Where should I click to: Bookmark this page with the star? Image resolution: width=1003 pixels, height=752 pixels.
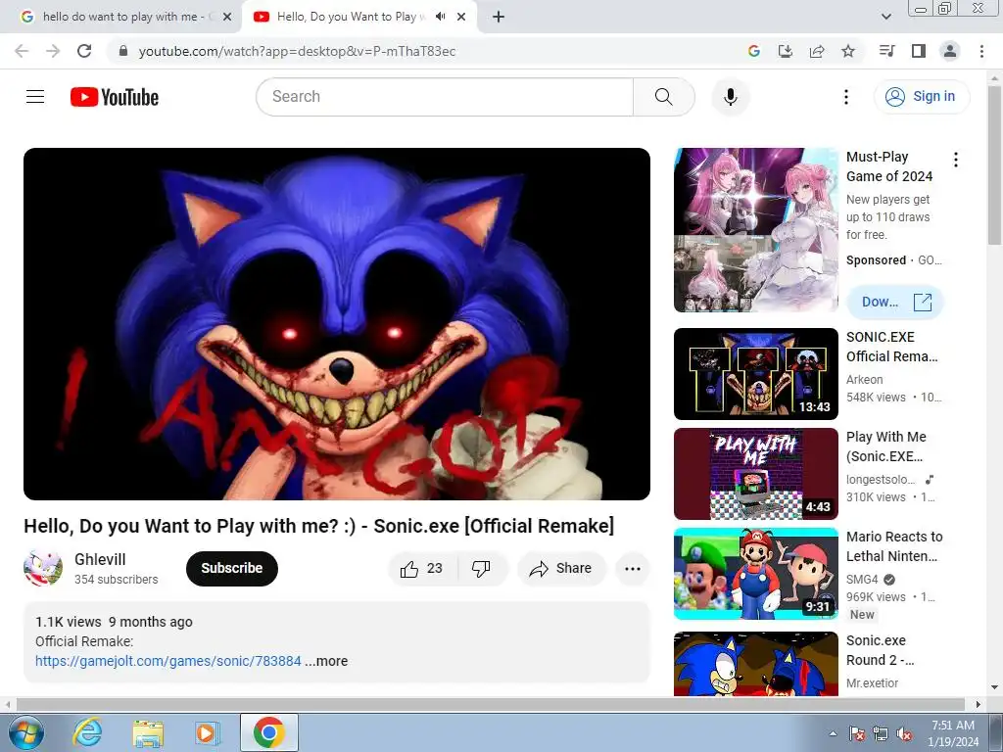847,51
